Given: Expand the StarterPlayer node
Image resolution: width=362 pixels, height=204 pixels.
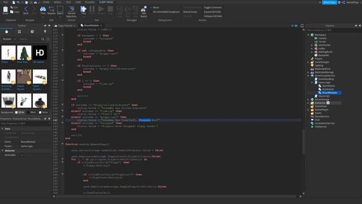Looking at the screenshot, I should point(308,109).
